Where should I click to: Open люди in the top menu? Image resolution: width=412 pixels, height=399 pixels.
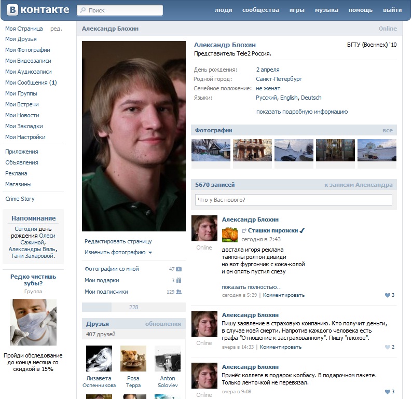[223, 10]
